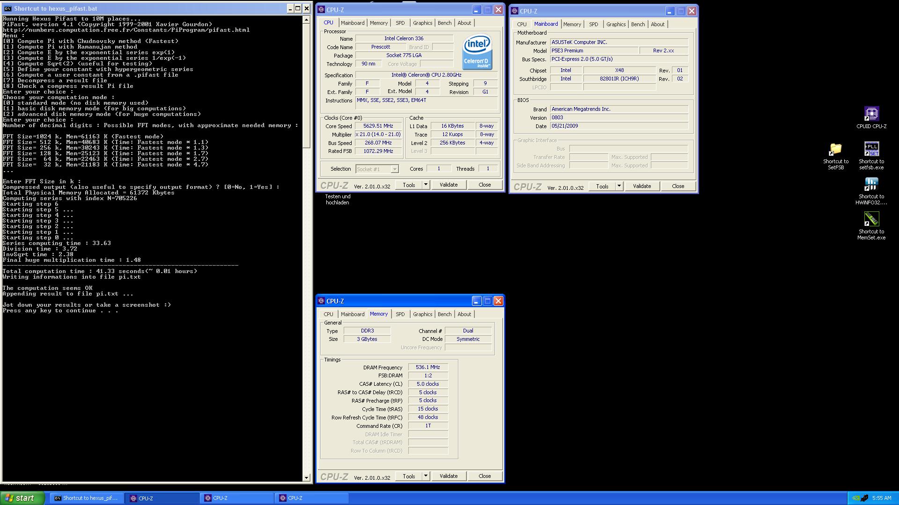Click Multiplier value x 21.0
This screenshot has width=899, height=505.
tap(378, 135)
